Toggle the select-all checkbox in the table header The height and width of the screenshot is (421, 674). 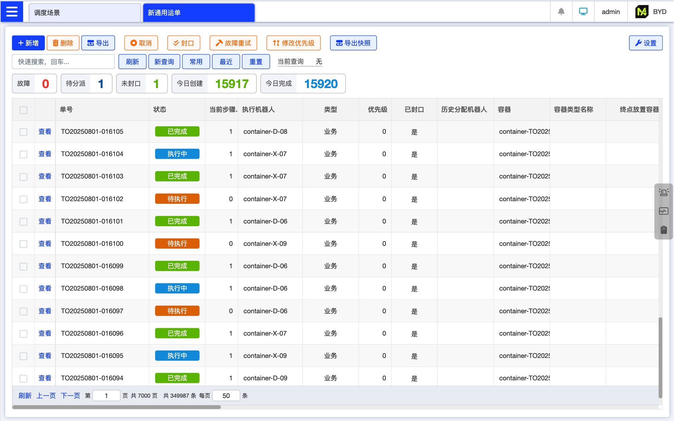pos(23,110)
